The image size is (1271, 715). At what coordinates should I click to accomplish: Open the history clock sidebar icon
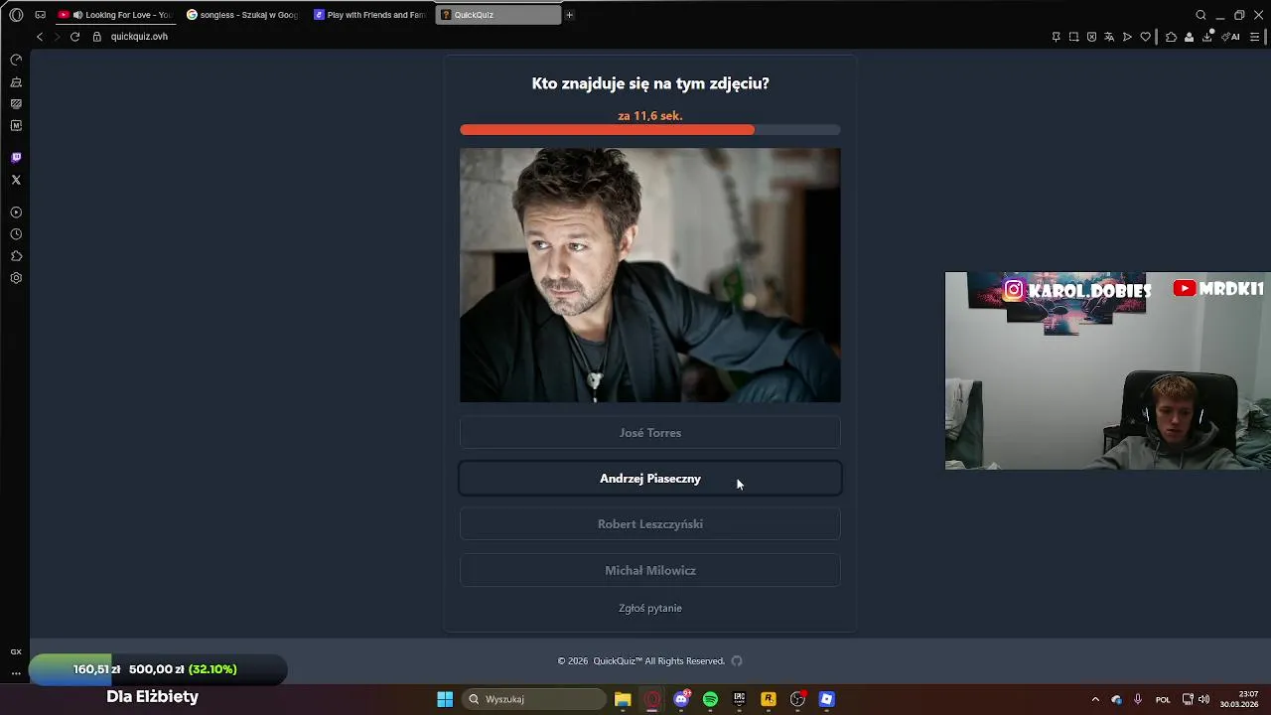point(16,234)
